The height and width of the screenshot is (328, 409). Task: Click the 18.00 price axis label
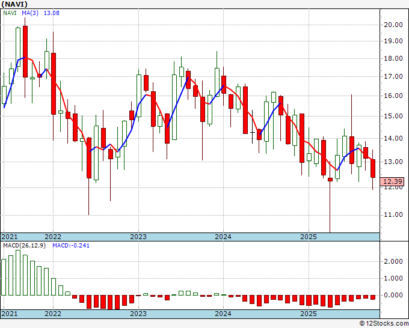393,58
